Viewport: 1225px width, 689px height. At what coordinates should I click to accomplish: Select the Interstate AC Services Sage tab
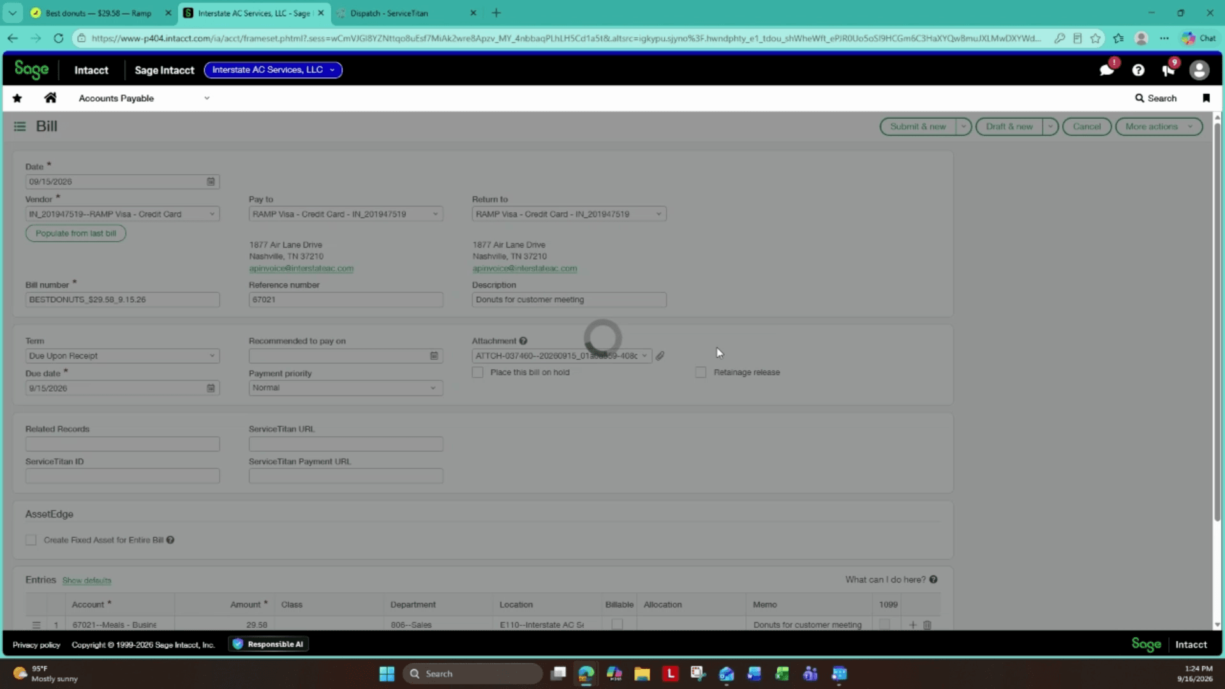pyautogui.click(x=254, y=13)
